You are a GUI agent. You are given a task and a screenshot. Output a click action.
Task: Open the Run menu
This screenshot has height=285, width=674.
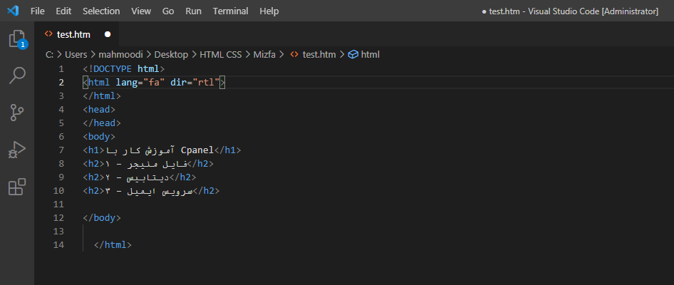point(193,11)
